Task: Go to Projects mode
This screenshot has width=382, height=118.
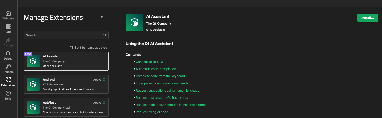Action: click(8, 68)
